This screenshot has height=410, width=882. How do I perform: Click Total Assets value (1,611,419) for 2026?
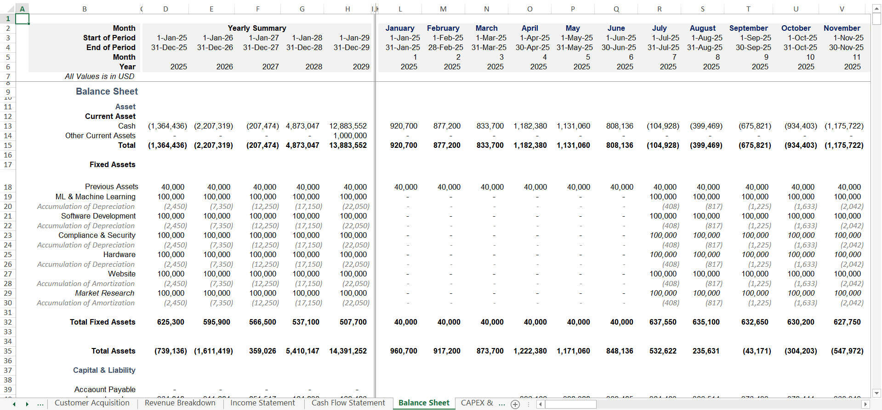213,351
